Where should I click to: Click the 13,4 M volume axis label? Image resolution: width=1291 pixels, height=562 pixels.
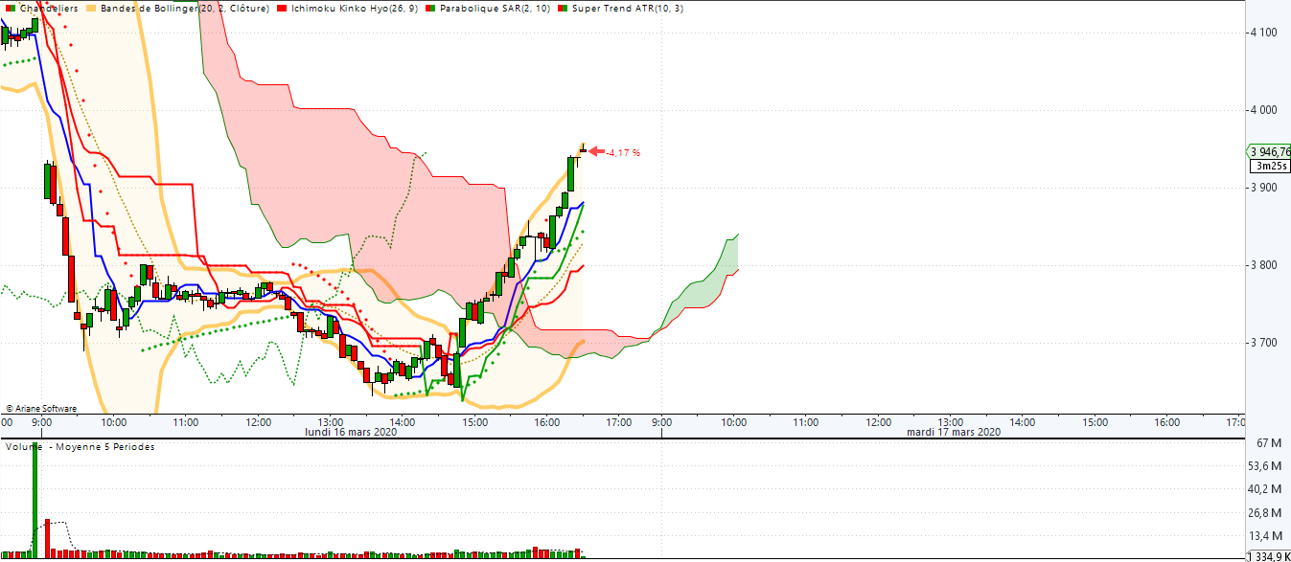tap(1267, 535)
